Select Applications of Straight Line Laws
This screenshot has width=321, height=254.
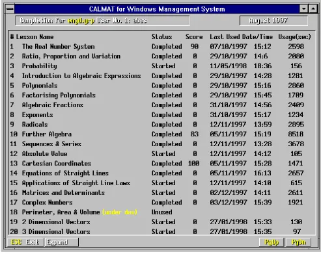(x=76, y=183)
